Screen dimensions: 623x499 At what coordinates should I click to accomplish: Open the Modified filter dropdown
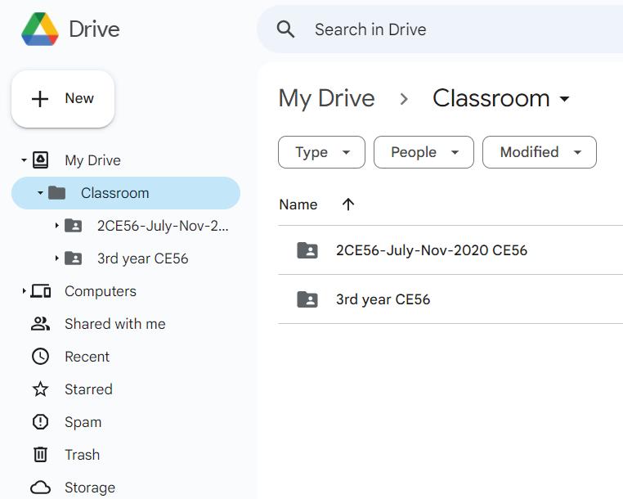click(539, 152)
